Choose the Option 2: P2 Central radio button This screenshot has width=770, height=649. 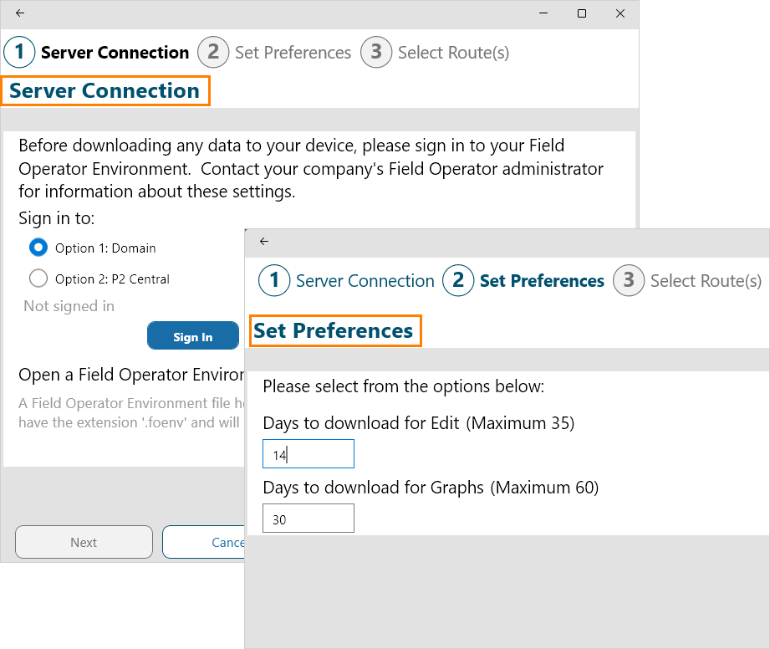(x=38, y=279)
